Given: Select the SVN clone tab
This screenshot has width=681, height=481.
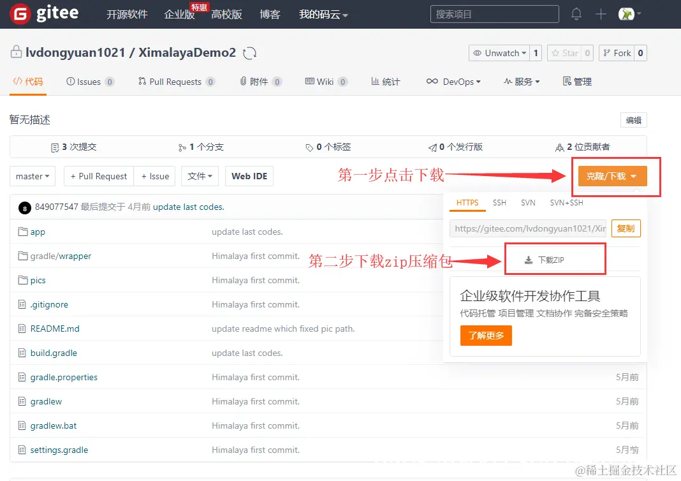Looking at the screenshot, I should click(x=528, y=203).
